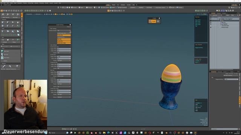
Task: Toggle visibility eye of top scene item
Action: 211,19
